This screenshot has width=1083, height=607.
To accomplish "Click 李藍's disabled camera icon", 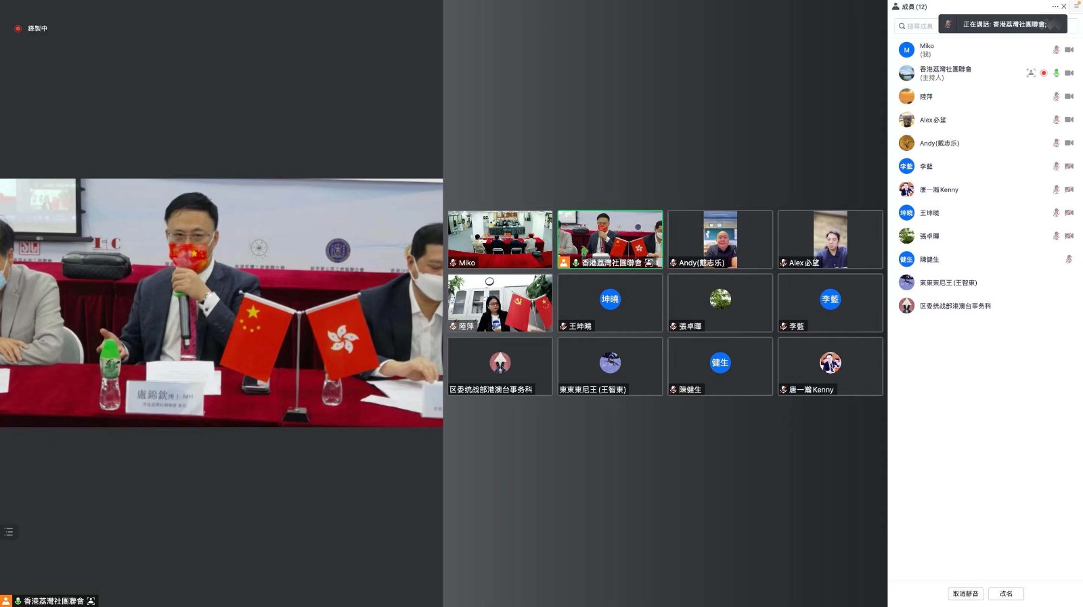I will pos(1069,166).
